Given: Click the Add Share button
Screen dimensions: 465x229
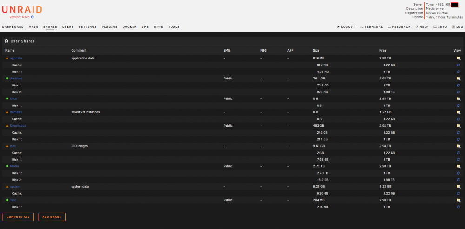Looking at the screenshot, I should pos(52,217).
